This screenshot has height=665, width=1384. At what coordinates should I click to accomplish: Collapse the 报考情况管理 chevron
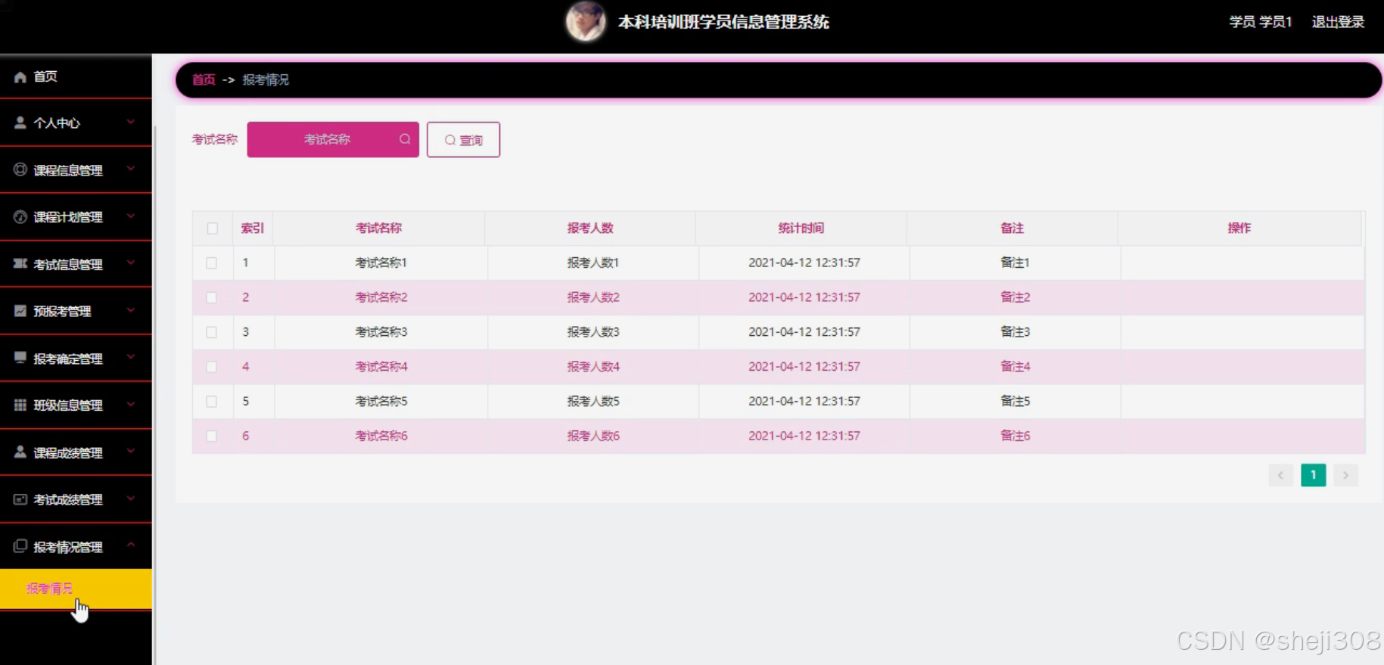click(x=131, y=545)
